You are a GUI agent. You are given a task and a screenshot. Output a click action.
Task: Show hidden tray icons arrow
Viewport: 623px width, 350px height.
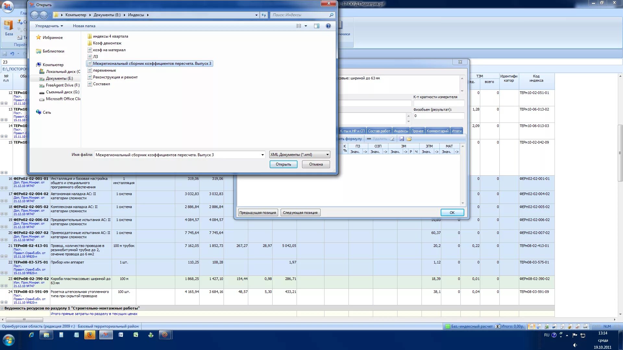567,335
